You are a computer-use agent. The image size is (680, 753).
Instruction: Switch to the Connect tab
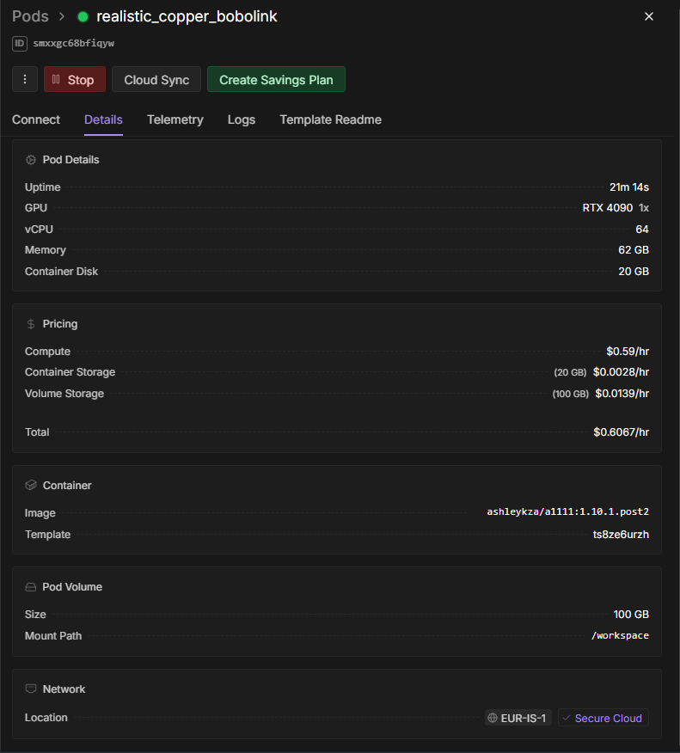[x=36, y=119]
